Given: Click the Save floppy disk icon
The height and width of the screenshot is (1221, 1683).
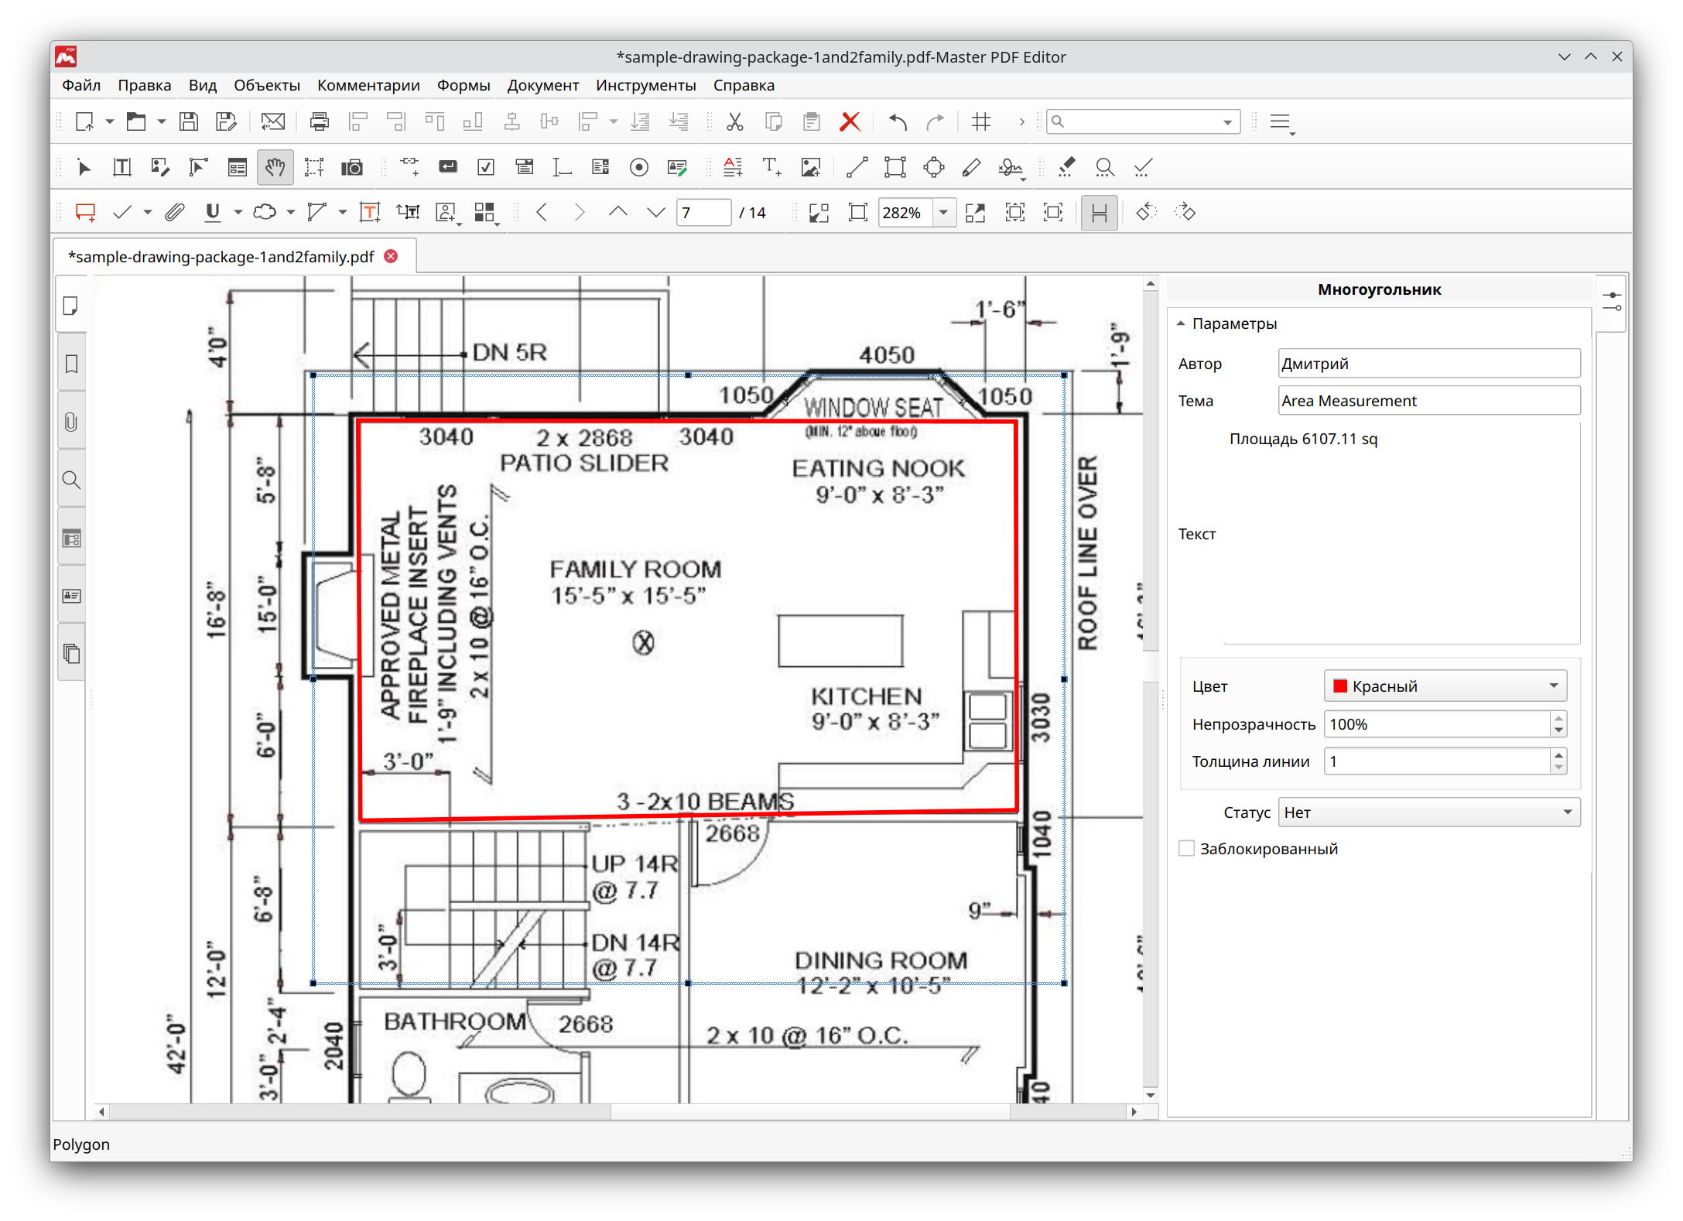Looking at the screenshot, I should (188, 121).
